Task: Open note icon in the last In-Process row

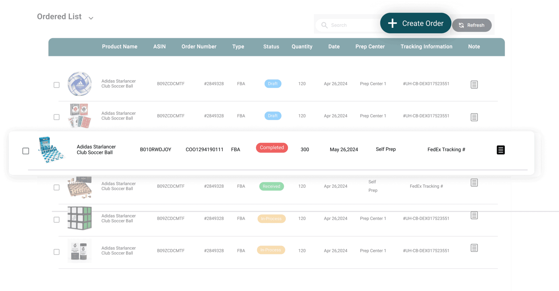Action: (474, 248)
